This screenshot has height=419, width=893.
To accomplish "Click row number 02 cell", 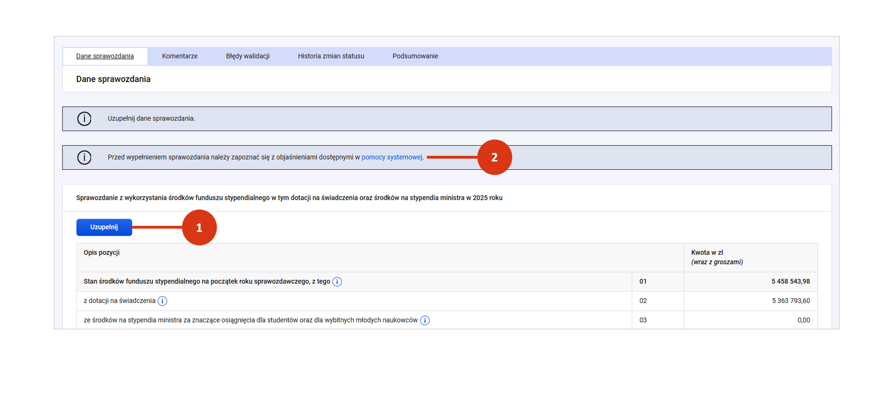I will [x=643, y=301].
